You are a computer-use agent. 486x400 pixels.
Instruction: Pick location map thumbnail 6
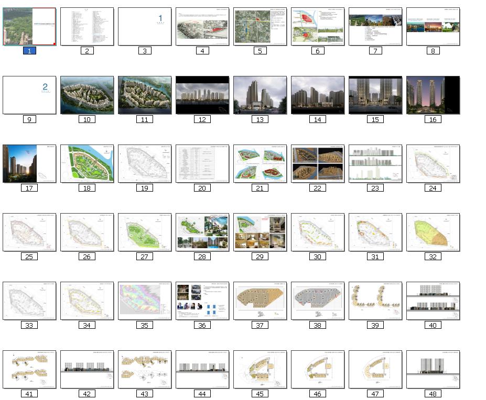click(318, 27)
